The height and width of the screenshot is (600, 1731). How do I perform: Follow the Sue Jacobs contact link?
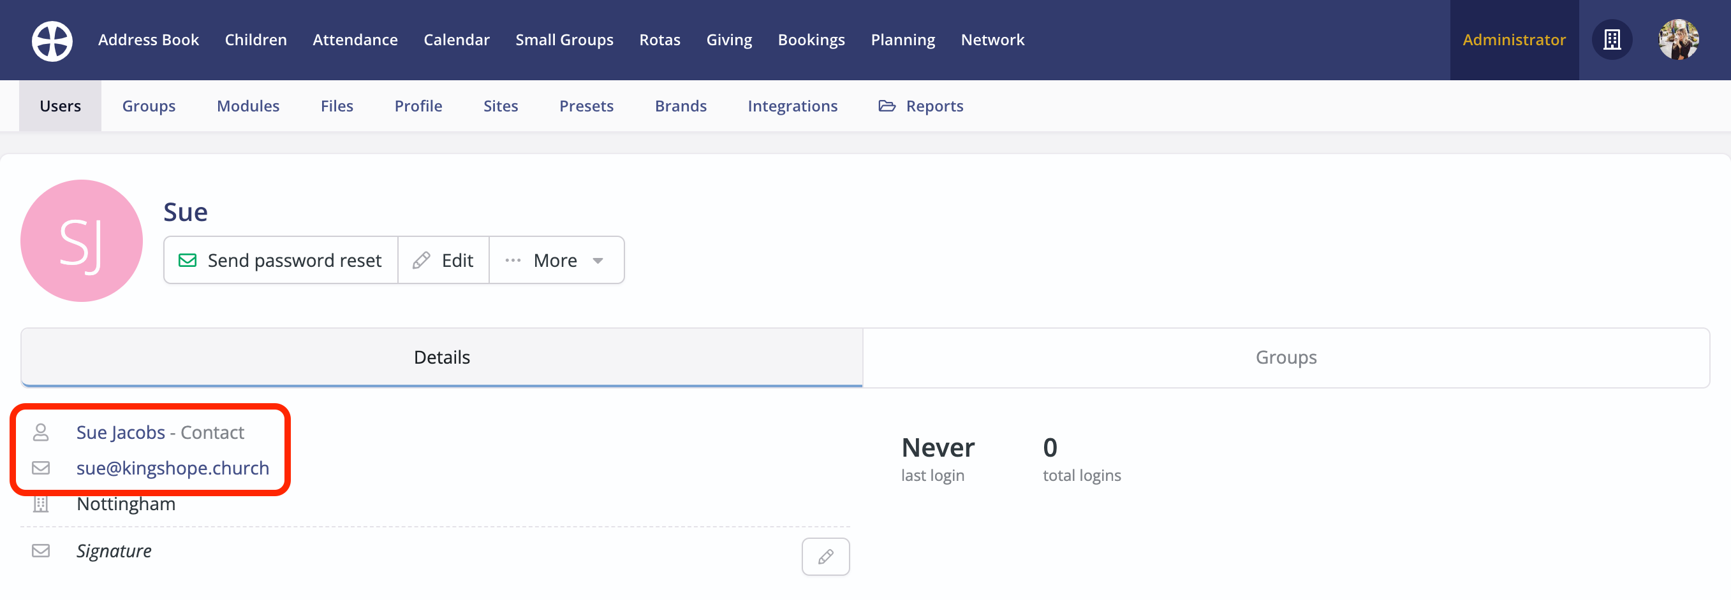[x=121, y=432]
